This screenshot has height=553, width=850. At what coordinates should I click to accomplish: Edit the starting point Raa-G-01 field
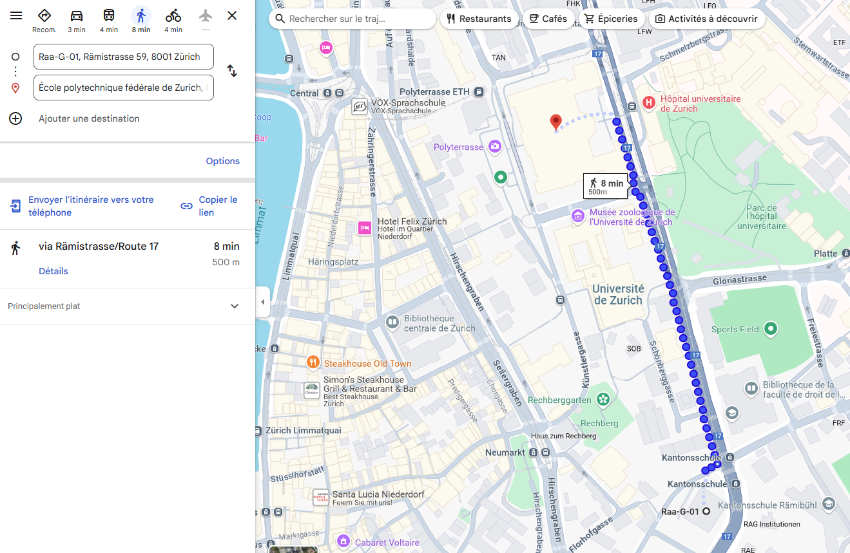(124, 57)
